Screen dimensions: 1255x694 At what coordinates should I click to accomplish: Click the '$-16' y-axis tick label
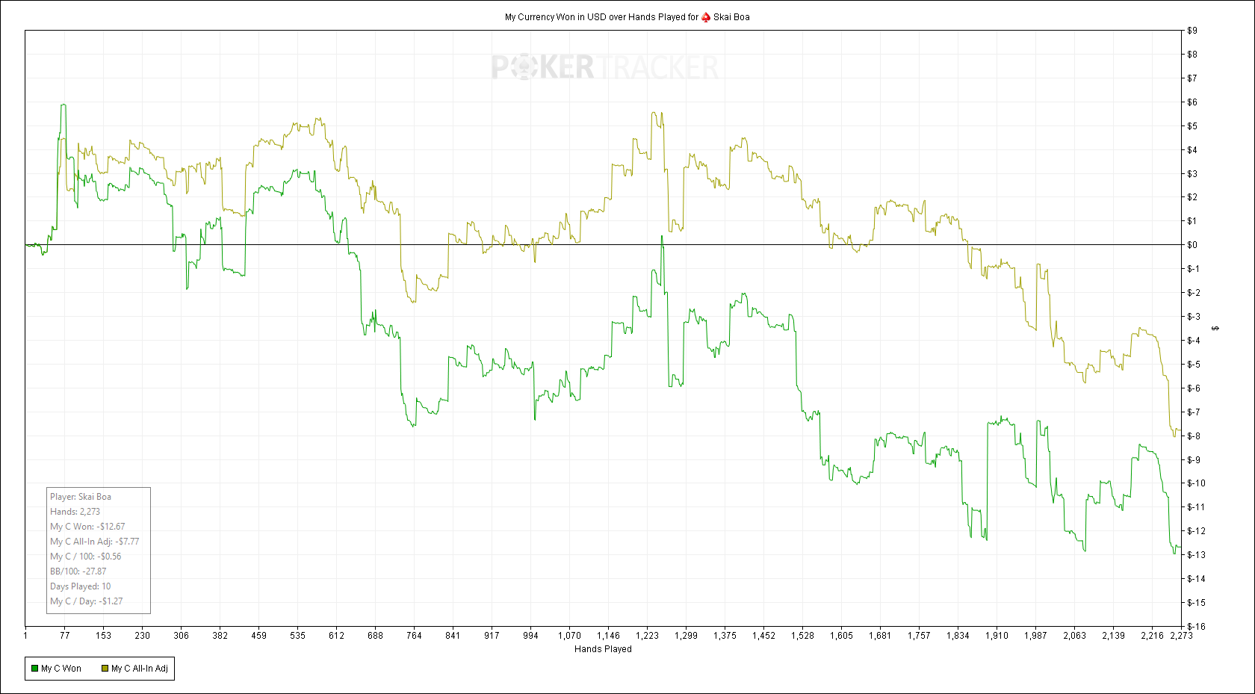click(1196, 627)
